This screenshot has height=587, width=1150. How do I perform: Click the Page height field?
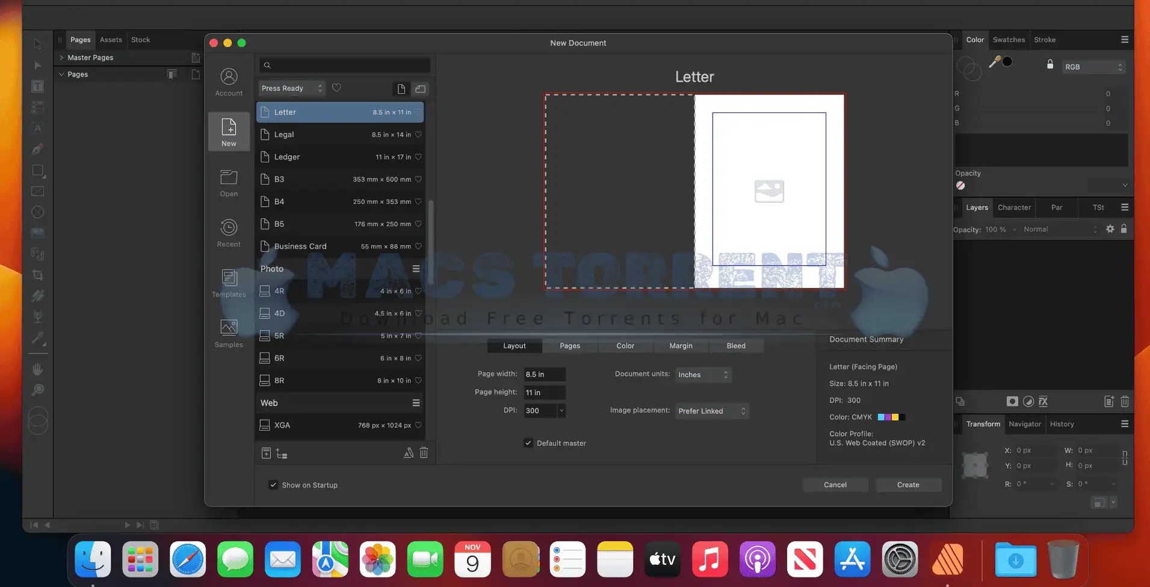[x=544, y=393]
